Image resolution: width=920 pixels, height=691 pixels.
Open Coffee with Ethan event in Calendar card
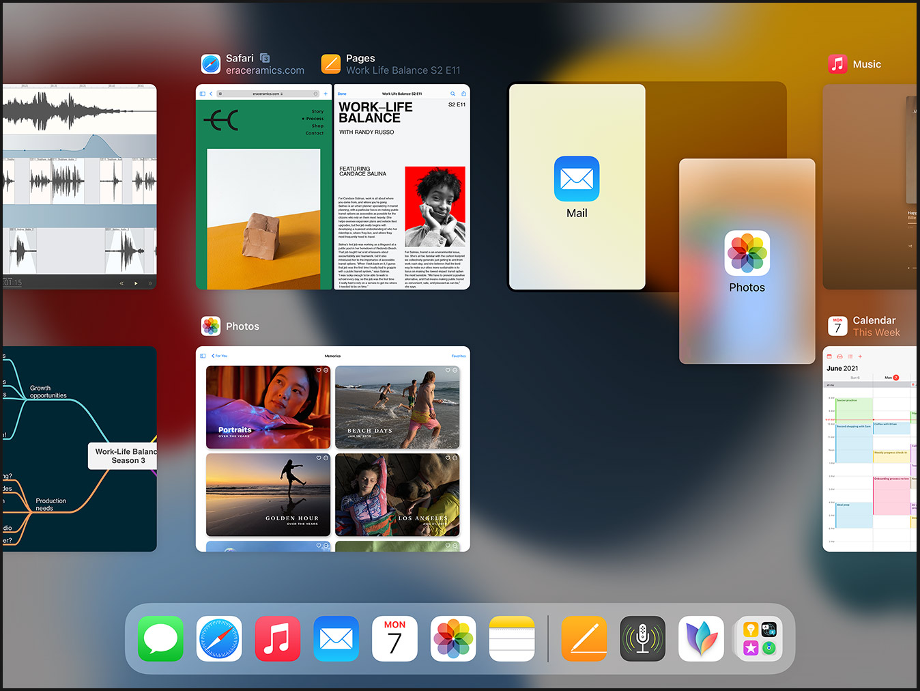[x=891, y=428]
